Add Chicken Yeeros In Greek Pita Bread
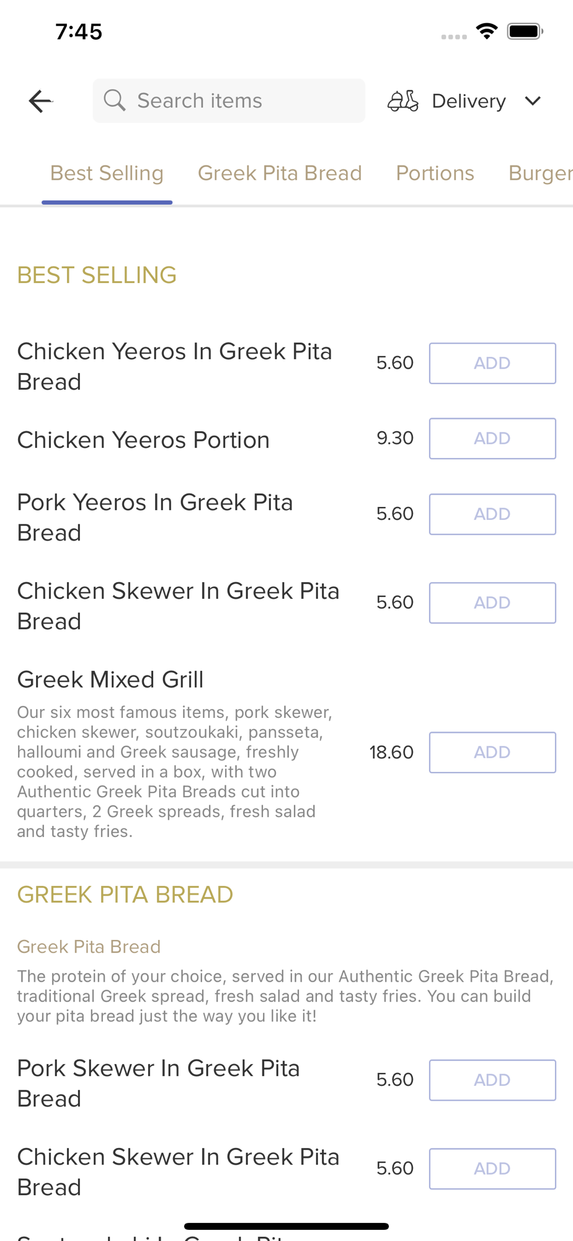This screenshot has width=573, height=1241. point(492,363)
